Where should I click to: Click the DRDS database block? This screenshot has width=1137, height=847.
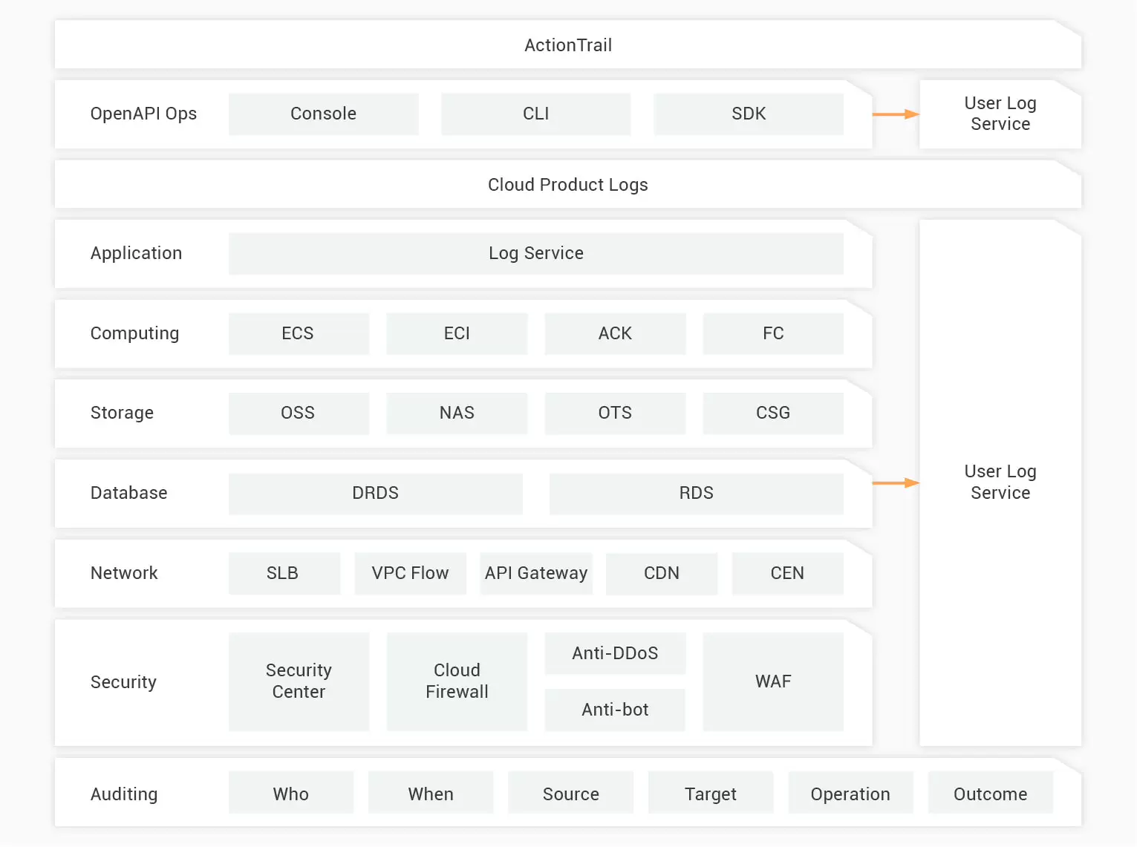click(375, 493)
